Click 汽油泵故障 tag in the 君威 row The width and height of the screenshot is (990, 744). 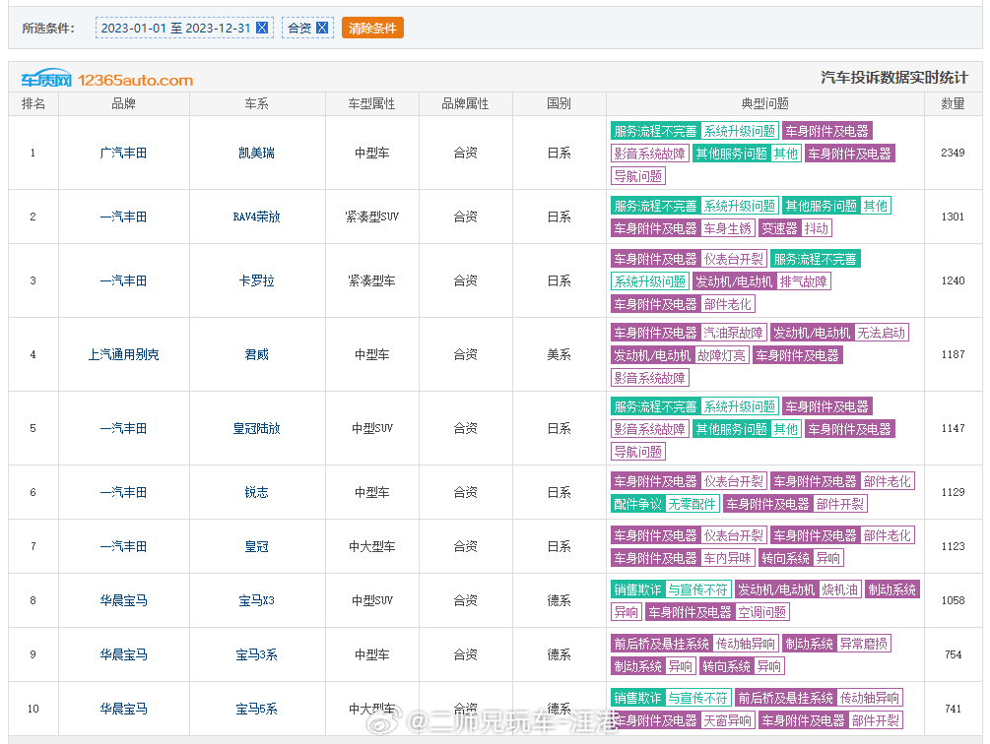(x=734, y=333)
